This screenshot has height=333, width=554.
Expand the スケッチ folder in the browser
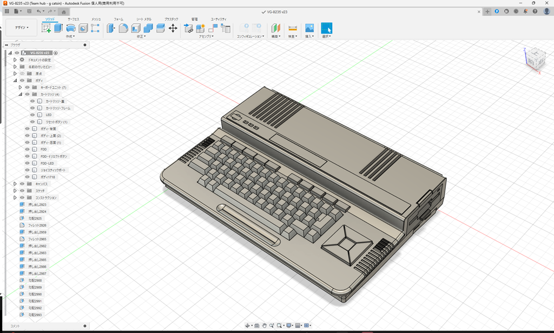(15, 191)
